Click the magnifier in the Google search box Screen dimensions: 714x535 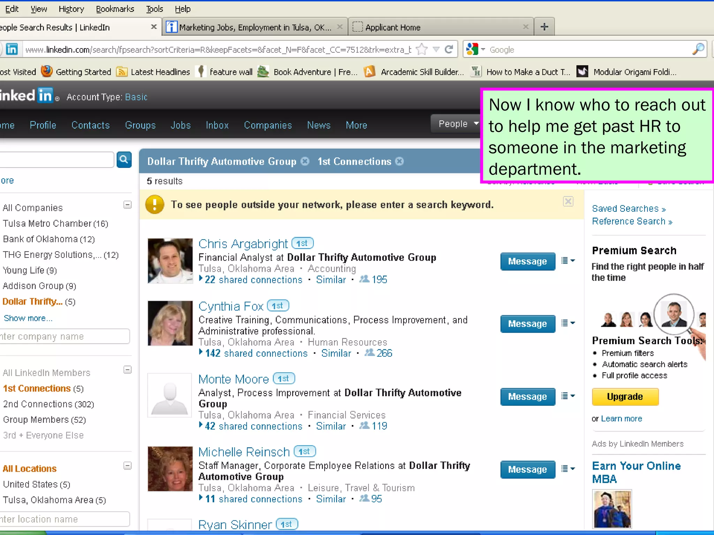pos(698,49)
